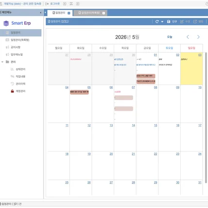Click the yellow highlighted cell for day 03

click(191, 69)
